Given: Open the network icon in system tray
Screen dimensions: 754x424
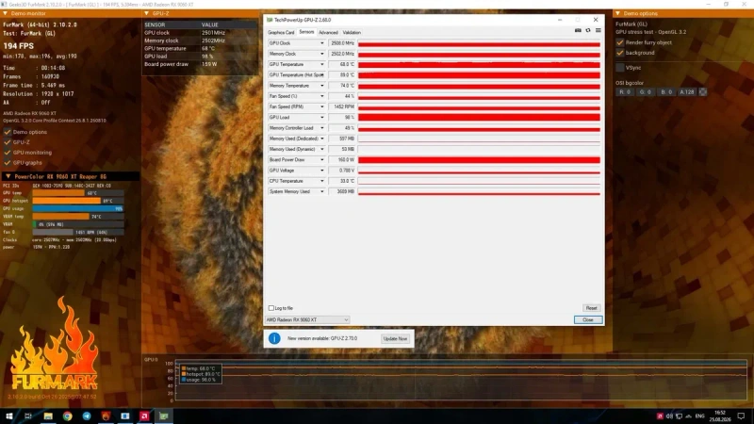Looking at the screenshot, I should pyautogui.click(x=679, y=416).
